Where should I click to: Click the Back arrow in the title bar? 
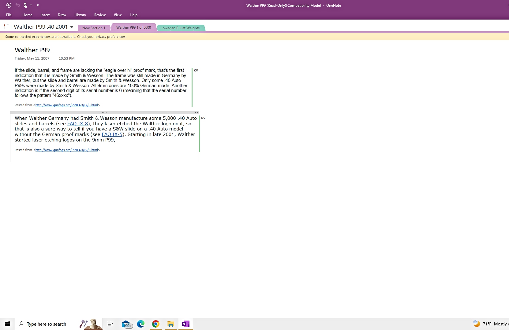(x=9, y=5)
